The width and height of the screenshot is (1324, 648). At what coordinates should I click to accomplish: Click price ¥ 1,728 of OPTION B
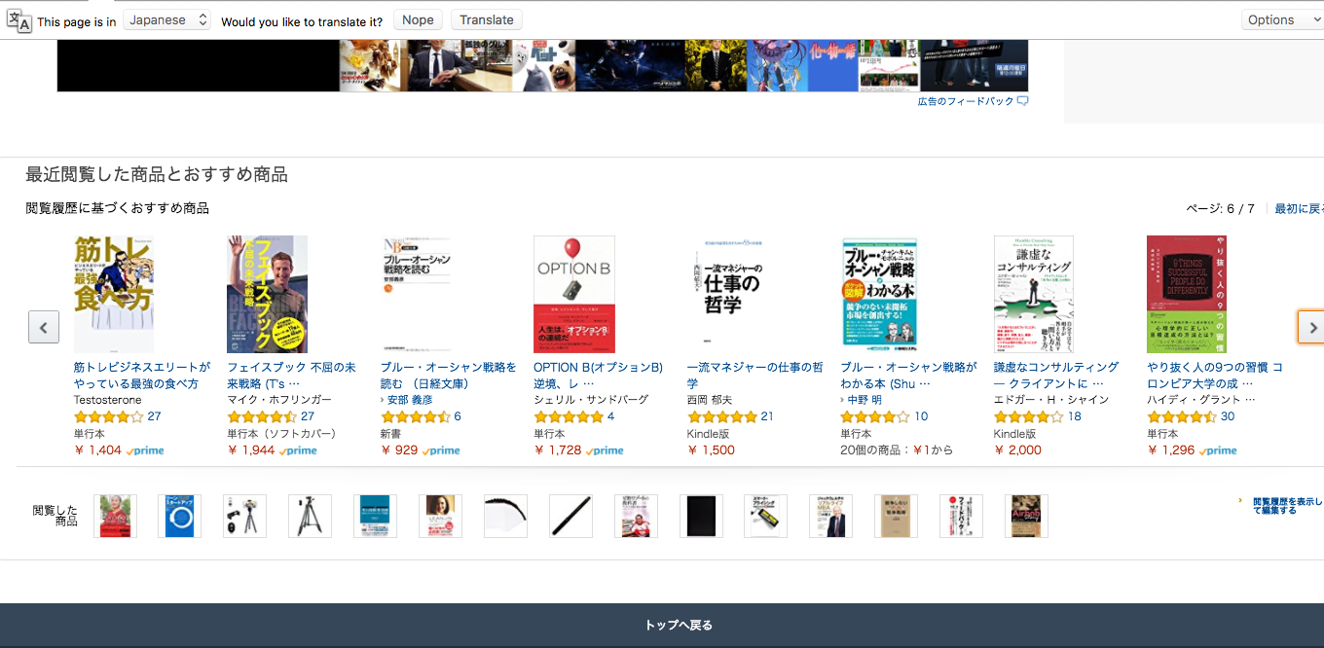pos(558,450)
